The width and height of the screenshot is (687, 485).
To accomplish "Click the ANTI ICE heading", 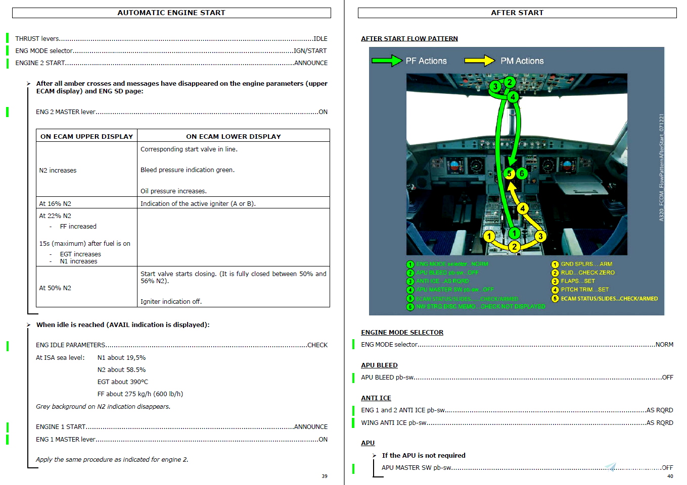I will [x=376, y=398].
